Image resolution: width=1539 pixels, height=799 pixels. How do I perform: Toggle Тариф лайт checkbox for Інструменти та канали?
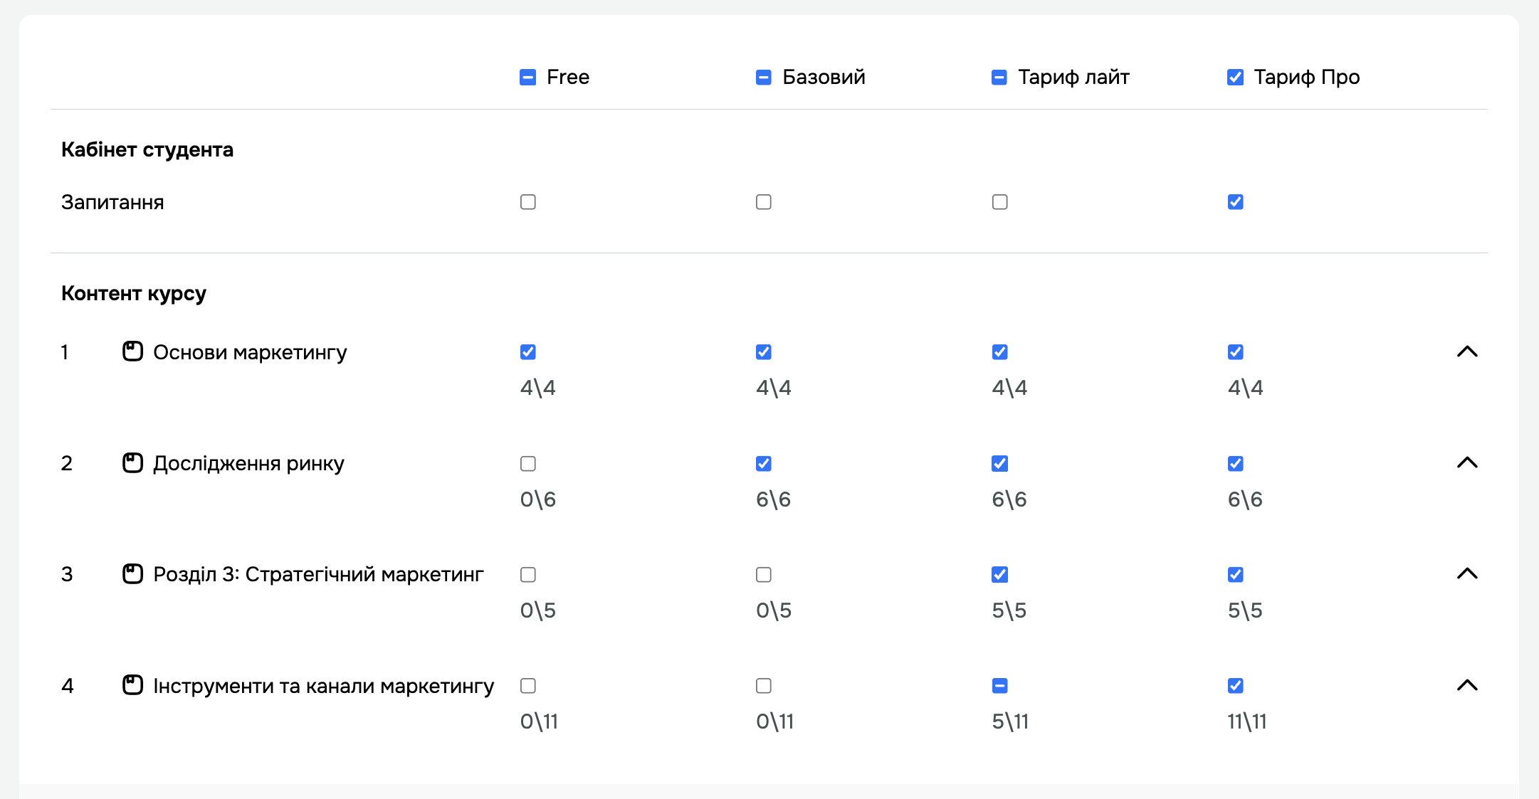[x=999, y=686]
